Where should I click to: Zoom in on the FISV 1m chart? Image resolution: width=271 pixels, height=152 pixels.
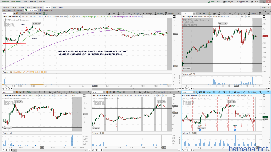6,88
